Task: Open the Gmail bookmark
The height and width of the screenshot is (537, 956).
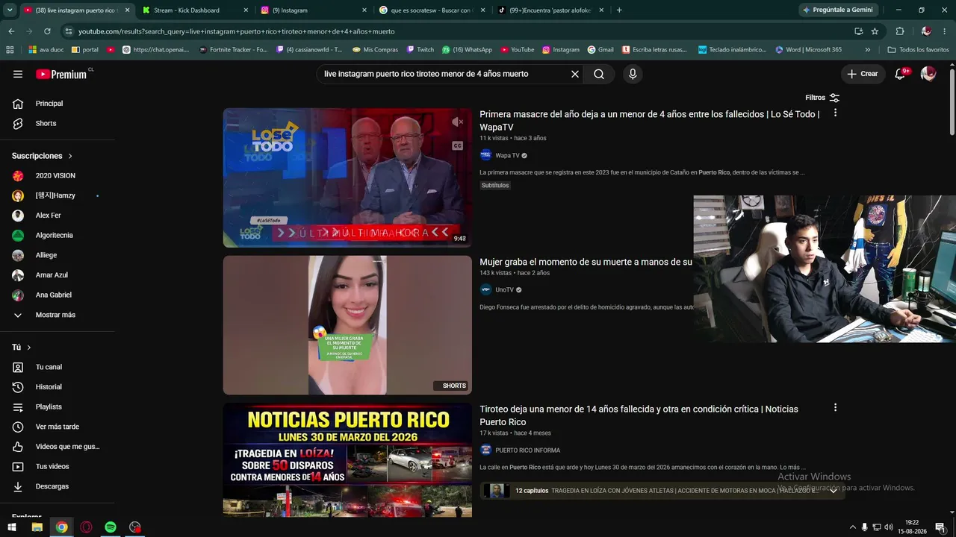Action: tap(600, 50)
